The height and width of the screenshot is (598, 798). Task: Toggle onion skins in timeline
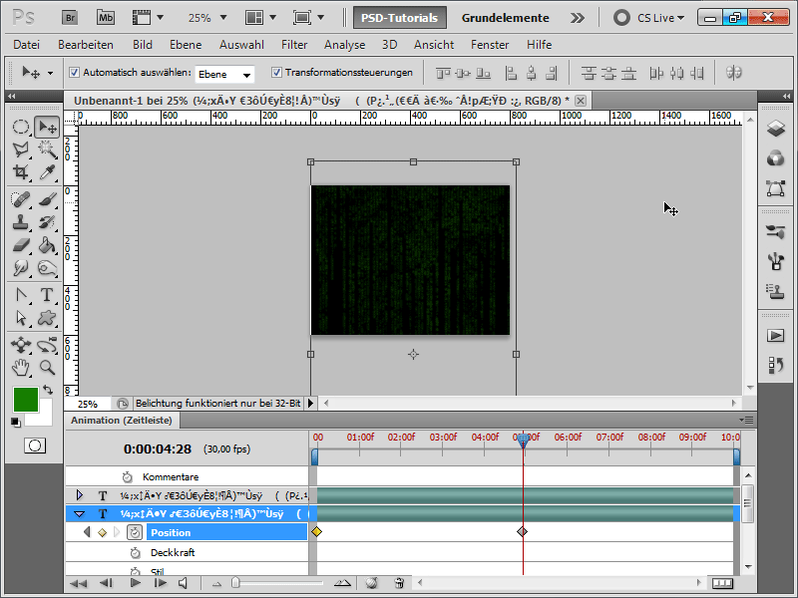372,583
